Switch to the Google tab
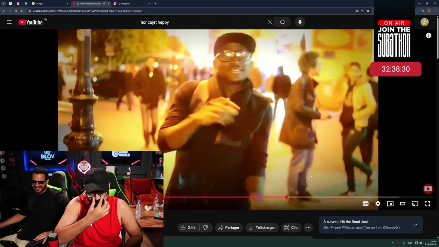The height and width of the screenshot is (247, 439). coord(50,3)
